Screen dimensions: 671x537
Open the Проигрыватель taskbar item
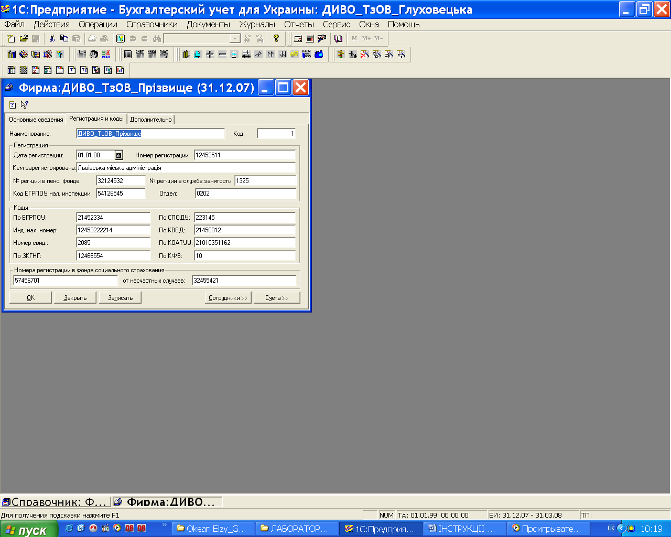pos(548,529)
